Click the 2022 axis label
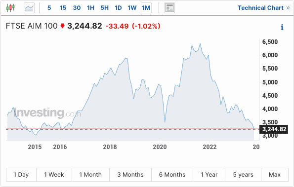294x187 pixels. point(210,147)
